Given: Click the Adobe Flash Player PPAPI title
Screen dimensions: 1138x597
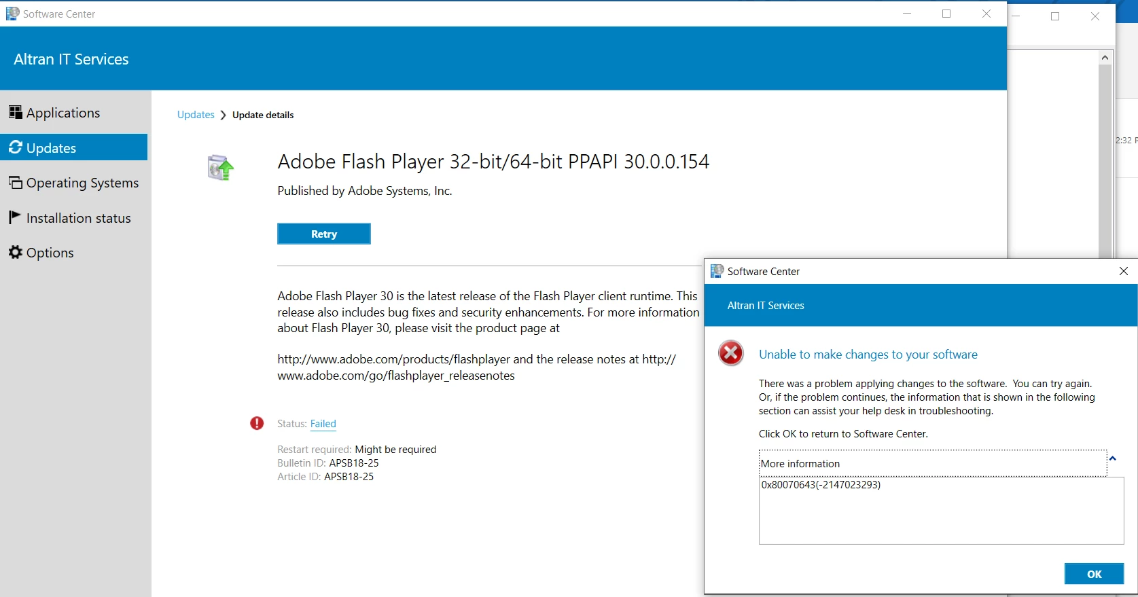Looking at the screenshot, I should pyautogui.click(x=493, y=162).
